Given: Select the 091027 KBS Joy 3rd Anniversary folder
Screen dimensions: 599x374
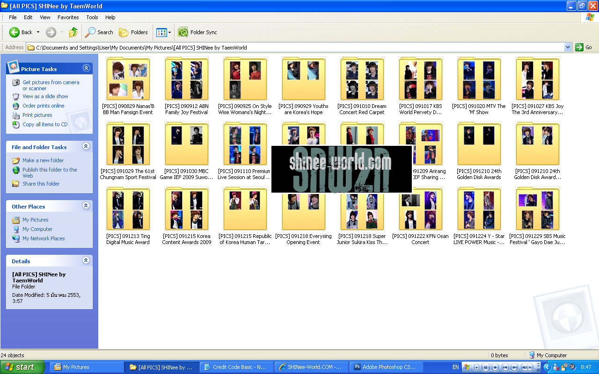Looking at the screenshot, I should click(537, 86).
